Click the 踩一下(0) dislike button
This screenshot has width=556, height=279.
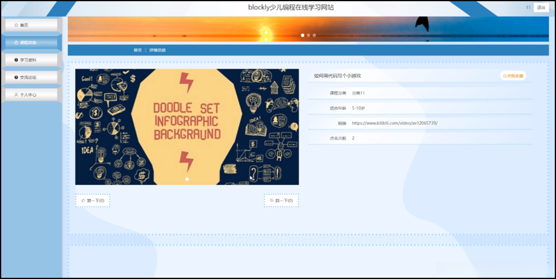pyautogui.click(x=281, y=200)
